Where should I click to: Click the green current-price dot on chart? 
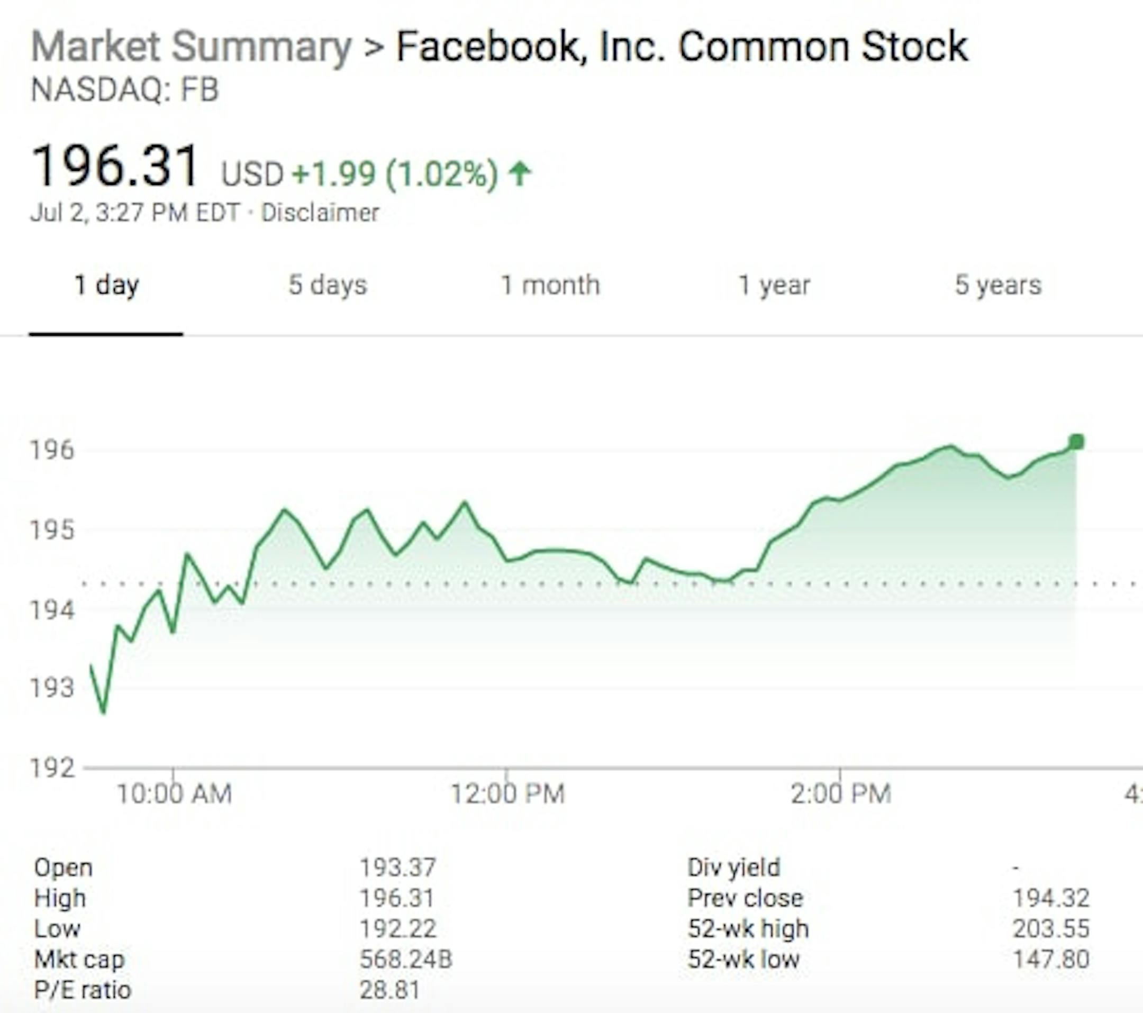coord(1076,442)
